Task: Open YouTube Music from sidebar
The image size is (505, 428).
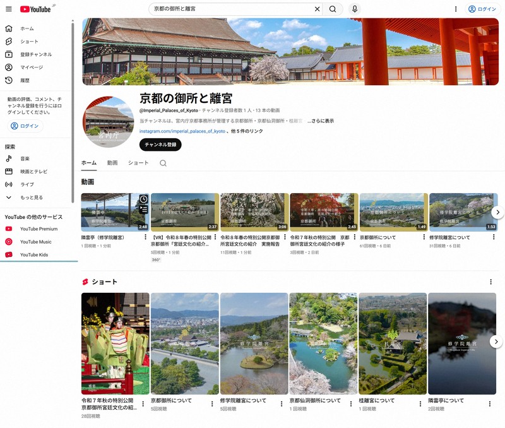Action: click(35, 242)
